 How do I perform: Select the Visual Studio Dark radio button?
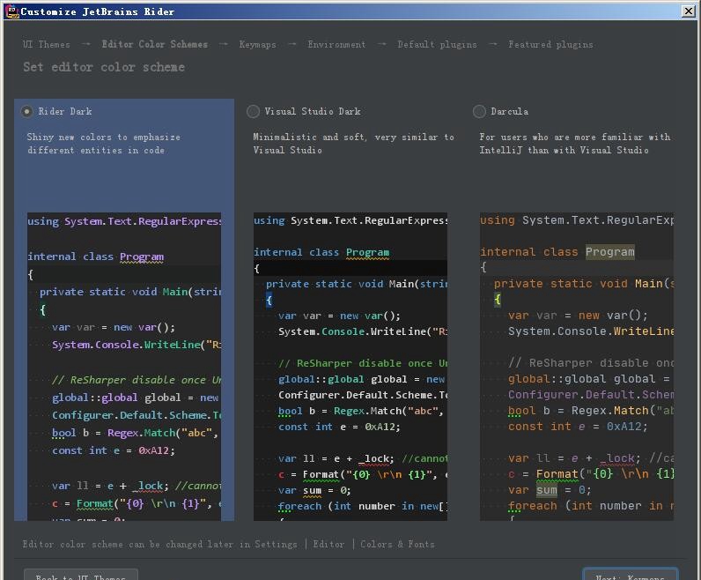pos(253,111)
